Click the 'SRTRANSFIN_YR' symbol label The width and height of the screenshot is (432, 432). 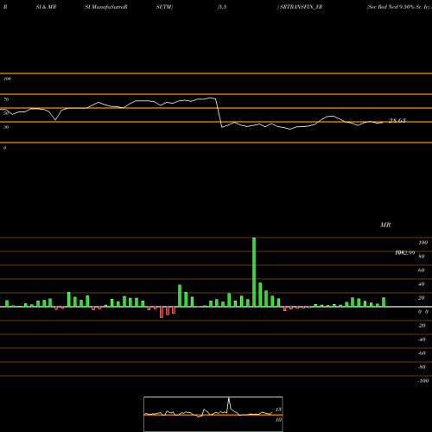tap(301, 7)
